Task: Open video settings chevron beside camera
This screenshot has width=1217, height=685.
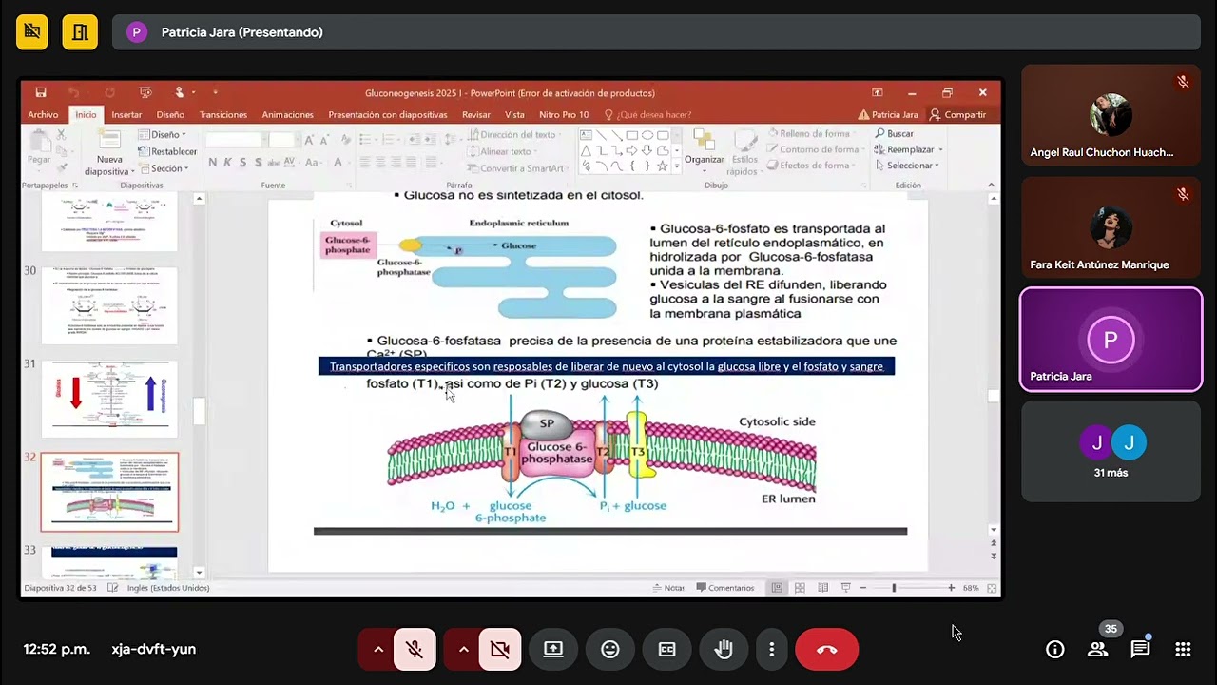Action: 463,650
